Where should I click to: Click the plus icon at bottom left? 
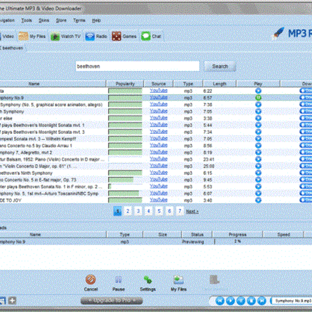coord(12,301)
